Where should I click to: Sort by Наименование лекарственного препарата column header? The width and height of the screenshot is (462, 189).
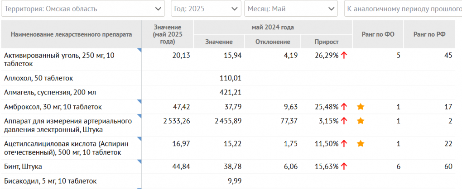click(71, 34)
